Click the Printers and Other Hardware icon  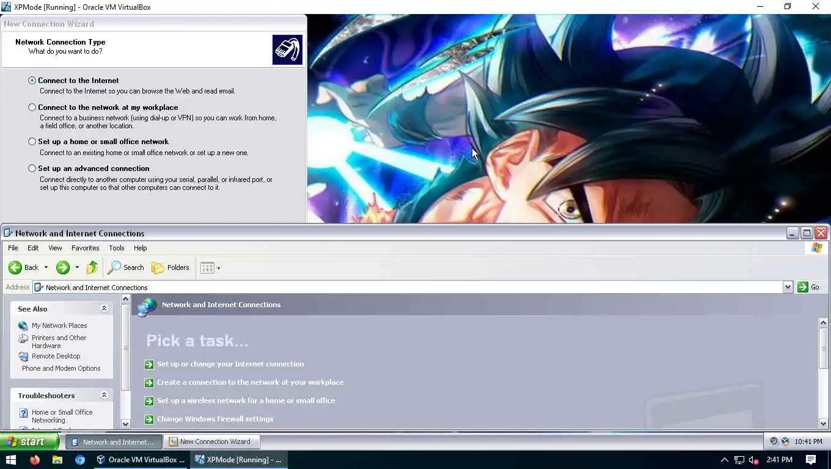(x=23, y=338)
